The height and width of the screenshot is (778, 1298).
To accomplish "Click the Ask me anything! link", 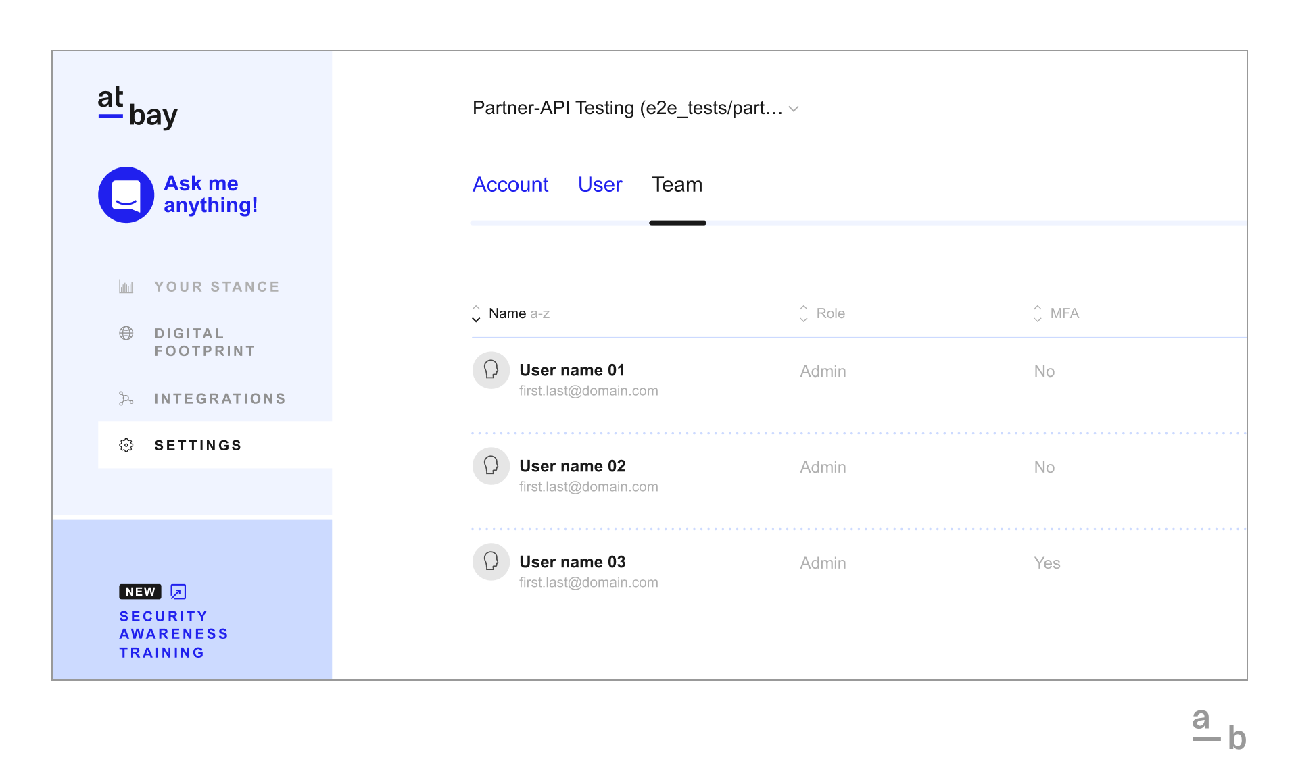I will (210, 194).
